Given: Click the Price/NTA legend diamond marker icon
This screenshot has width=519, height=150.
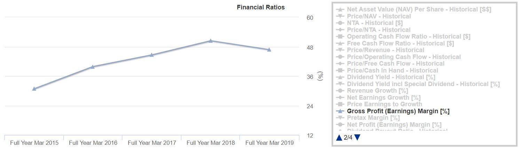Looking at the screenshot, I should coord(340,30).
